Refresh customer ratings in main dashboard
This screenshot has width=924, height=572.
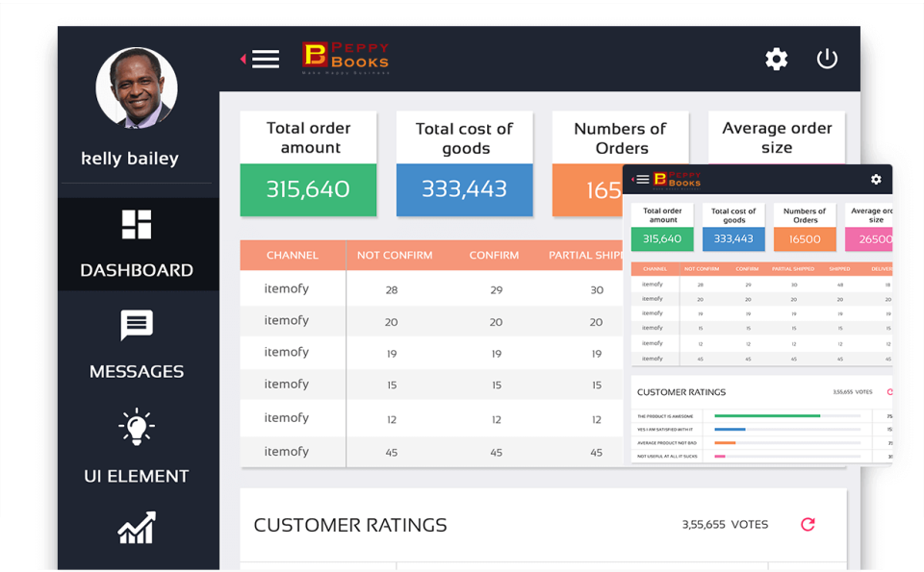pos(808,524)
